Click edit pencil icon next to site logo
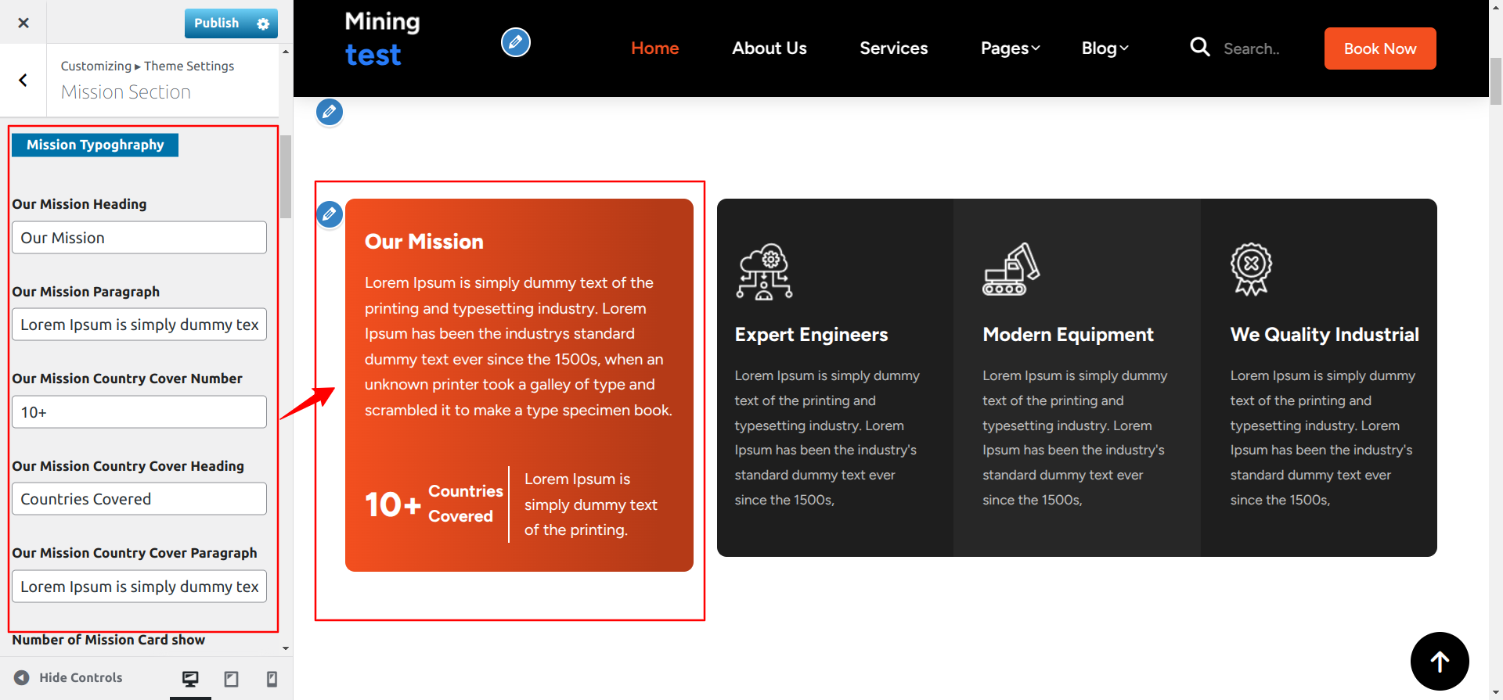1503x700 pixels. pyautogui.click(x=515, y=42)
